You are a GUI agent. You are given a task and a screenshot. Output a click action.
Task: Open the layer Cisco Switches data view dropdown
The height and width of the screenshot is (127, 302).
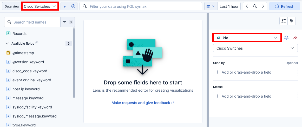255,48
